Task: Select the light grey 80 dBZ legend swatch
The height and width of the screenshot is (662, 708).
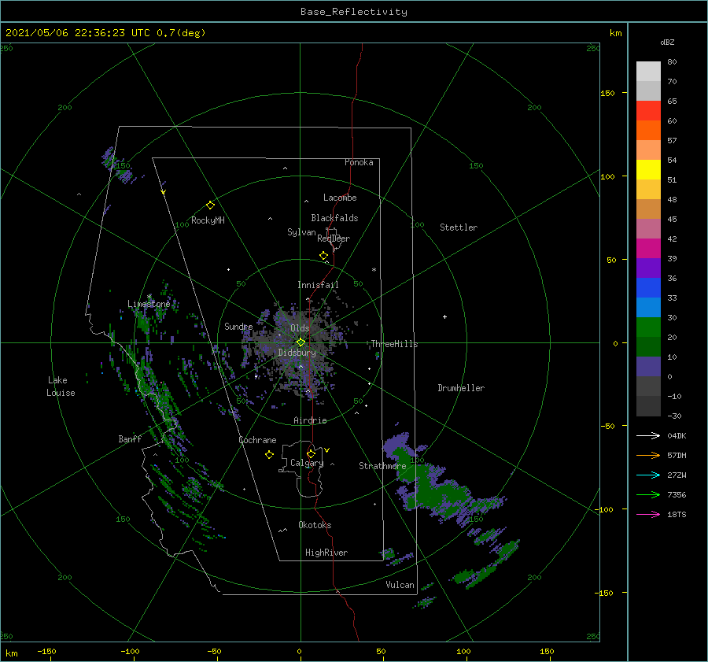Action: [648, 72]
